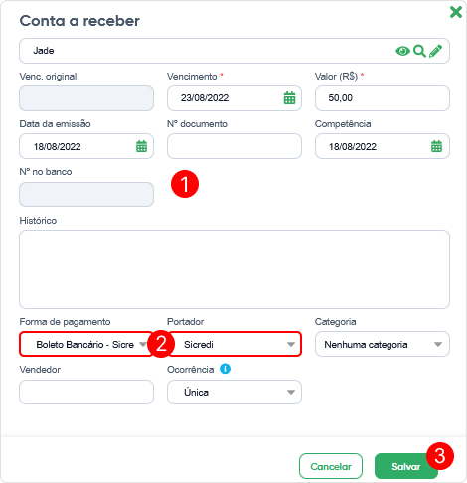Click the Cancelar button
The width and height of the screenshot is (467, 483).
pos(331,466)
